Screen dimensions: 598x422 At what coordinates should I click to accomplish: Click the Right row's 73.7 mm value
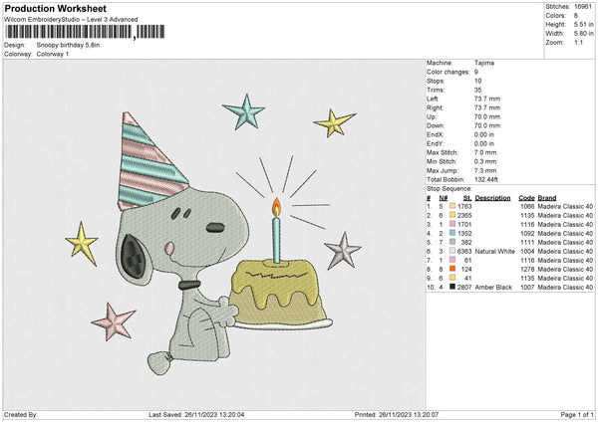click(x=487, y=107)
